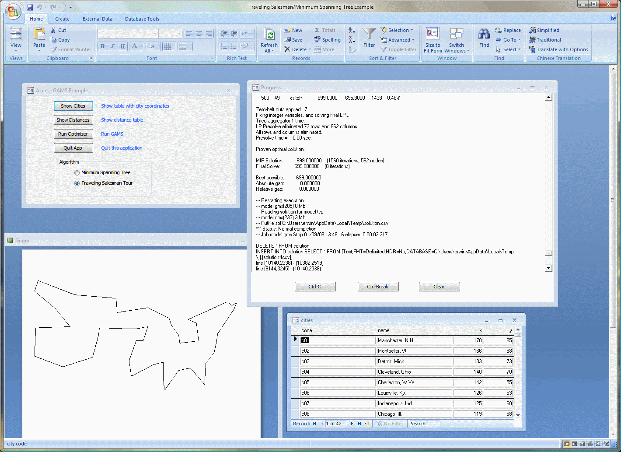
Task: Save using the quick access toolbar
Action: click(30, 7)
